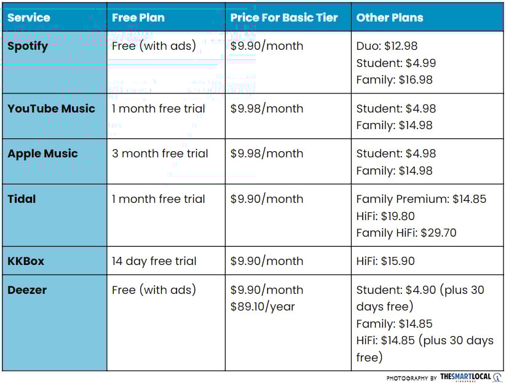This screenshot has width=506, height=383.
Task: Select the Spotify row label
Action: tap(28, 46)
